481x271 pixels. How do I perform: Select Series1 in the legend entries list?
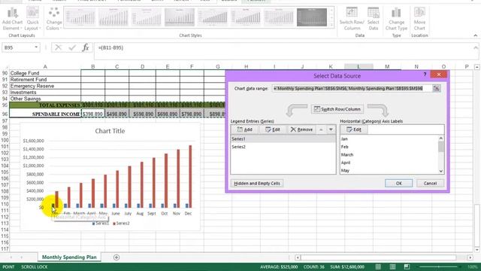[283, 139]
